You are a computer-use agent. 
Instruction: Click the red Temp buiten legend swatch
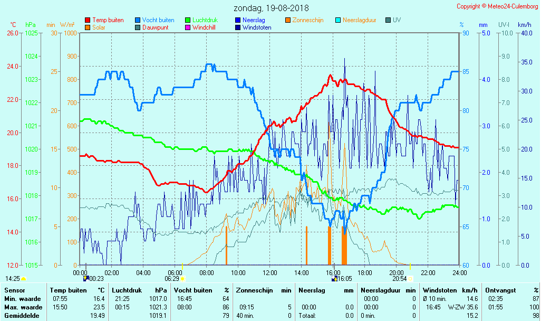pyautogui.click(x=88, y=20)
